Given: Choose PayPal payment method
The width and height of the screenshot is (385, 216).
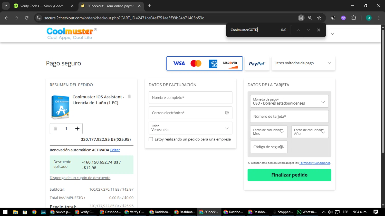Looking at the screenshot, I should click(257, 63).
